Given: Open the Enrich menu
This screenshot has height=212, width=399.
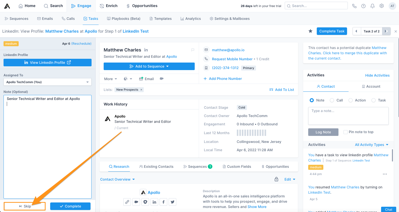Looking at the screenshot, I should (x=108, y=6).
